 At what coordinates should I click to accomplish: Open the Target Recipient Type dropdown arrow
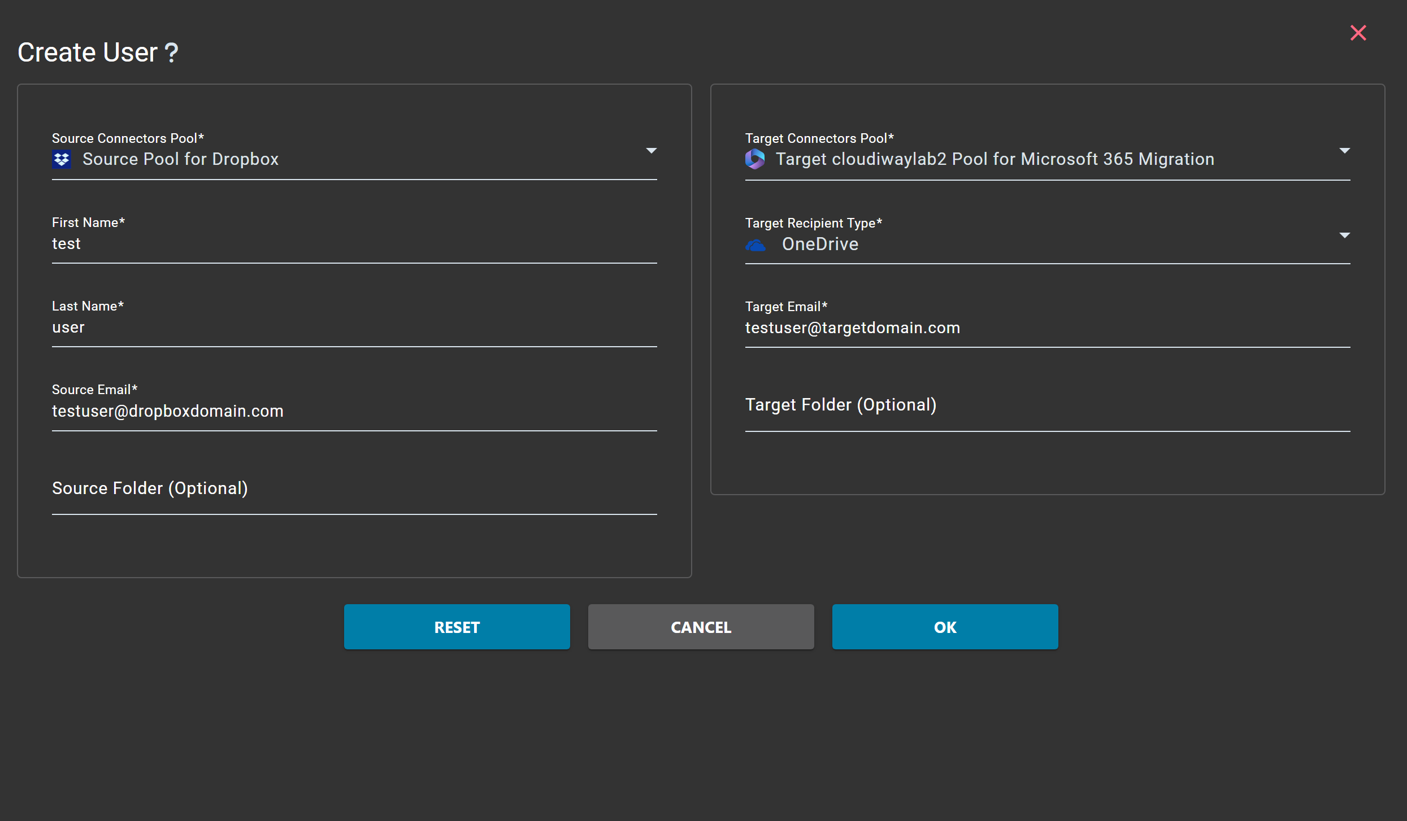1344,235
